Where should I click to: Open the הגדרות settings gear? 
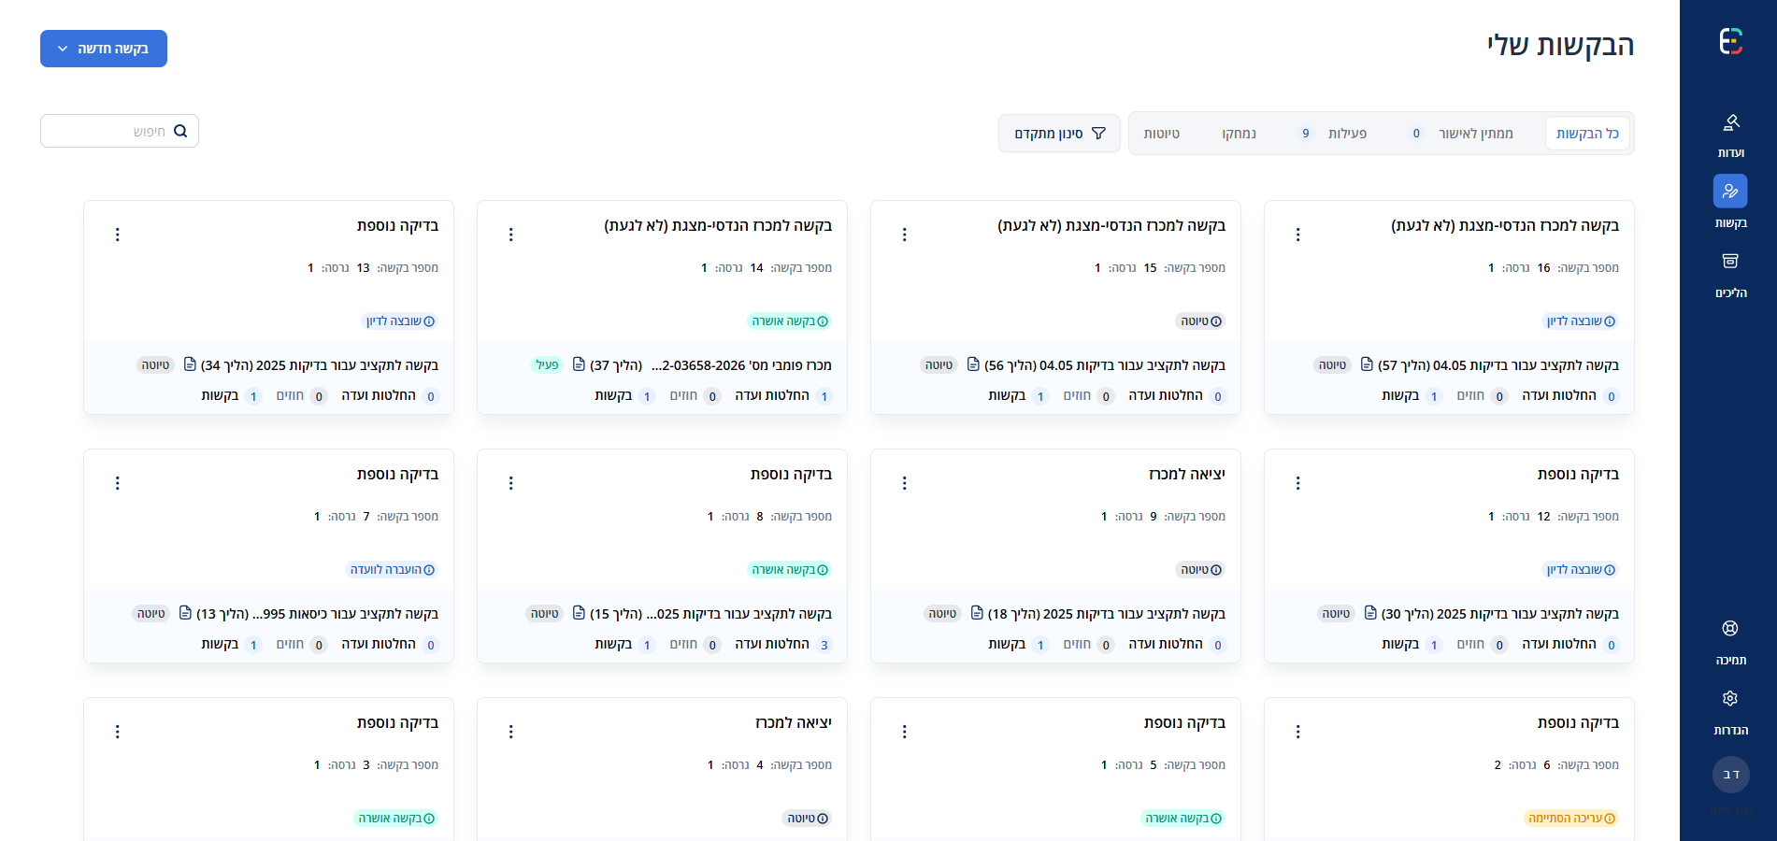point(1730,698)
